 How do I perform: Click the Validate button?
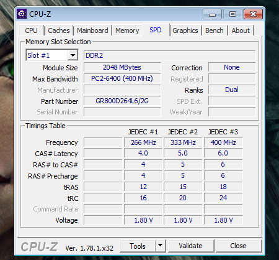point(190,246)
